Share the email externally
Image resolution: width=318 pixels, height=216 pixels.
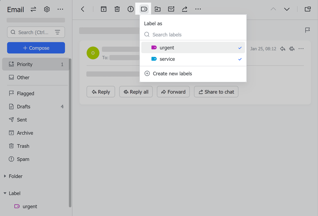(x=184, y=9)
